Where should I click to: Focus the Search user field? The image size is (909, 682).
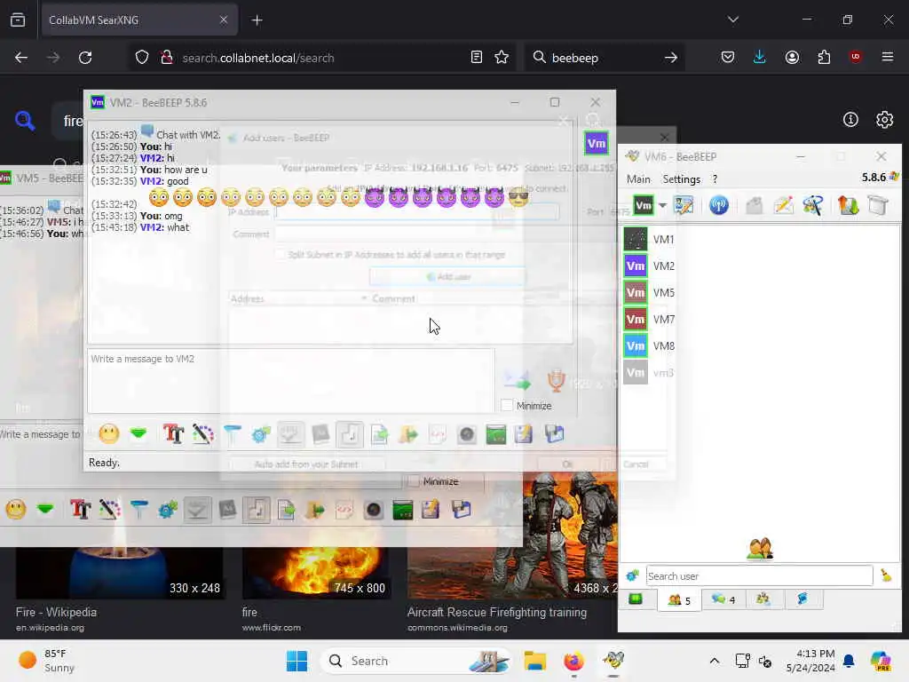[759, 575]
